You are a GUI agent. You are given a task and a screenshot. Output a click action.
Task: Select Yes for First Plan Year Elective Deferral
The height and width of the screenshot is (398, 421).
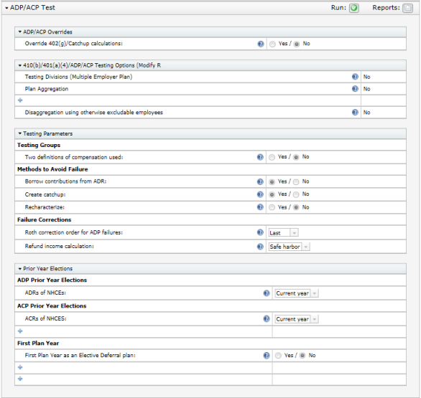pos(278,356)
